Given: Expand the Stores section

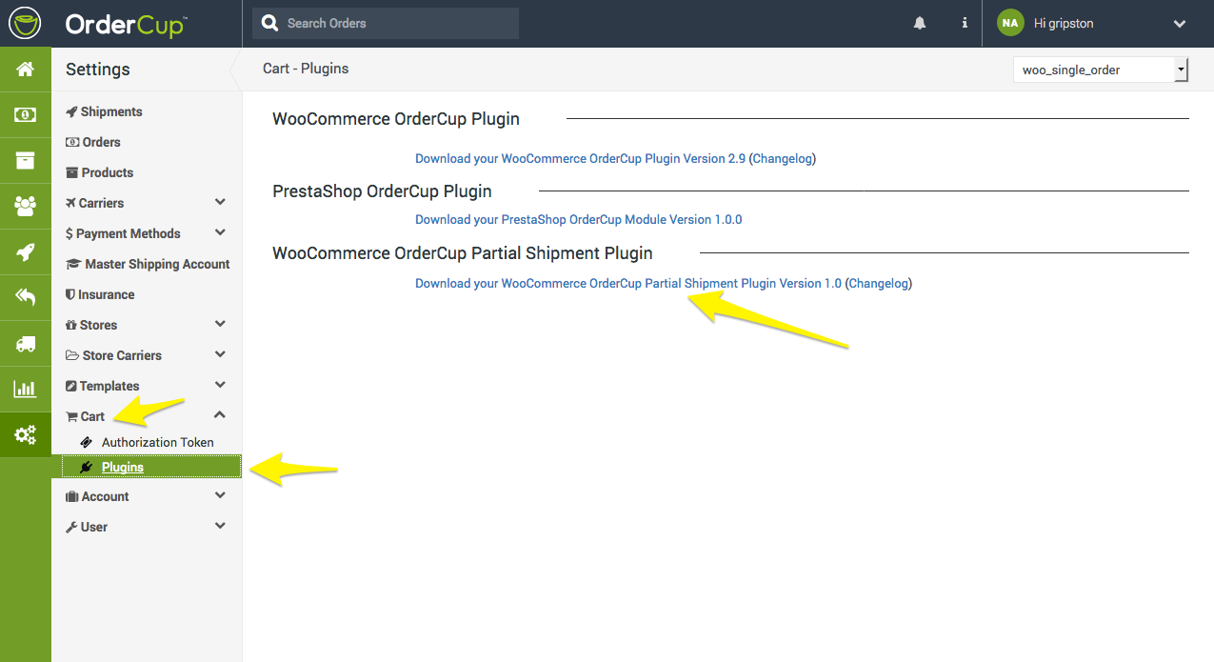Looking at the screenshot, I should point(148,325).
